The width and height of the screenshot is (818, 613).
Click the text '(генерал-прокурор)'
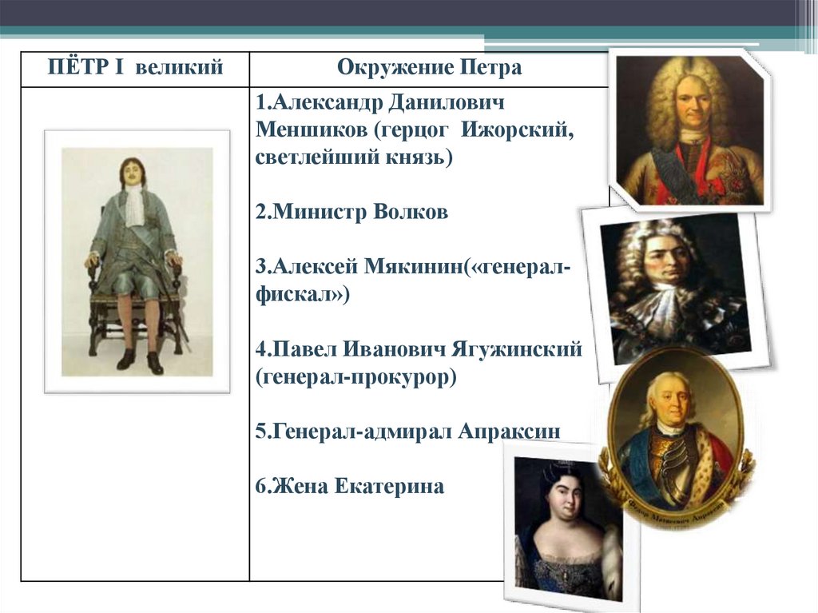click(x=355, y=376)
